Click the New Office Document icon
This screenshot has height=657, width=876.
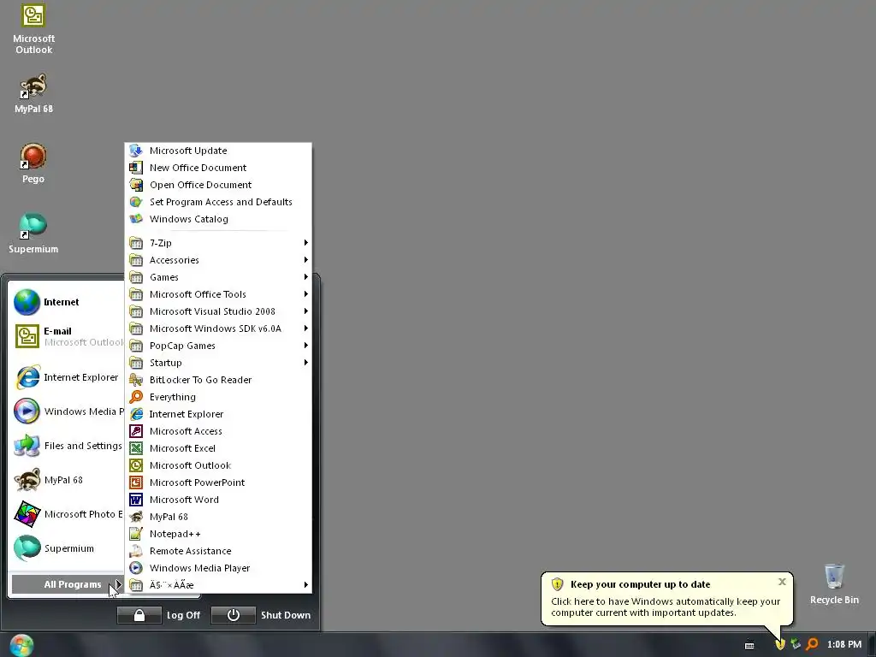pos(136,168)
